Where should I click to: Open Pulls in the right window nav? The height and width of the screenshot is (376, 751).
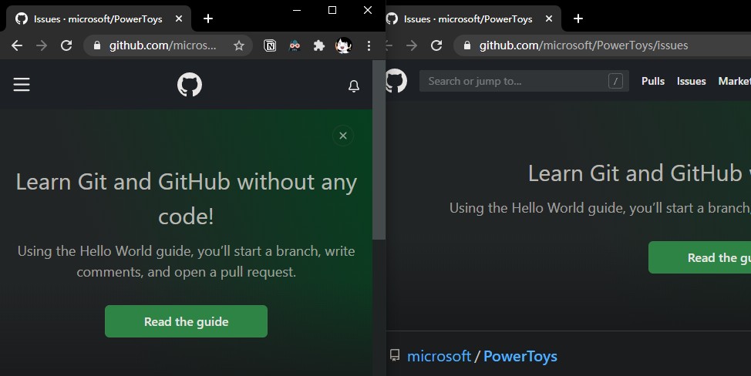(653, 82)
